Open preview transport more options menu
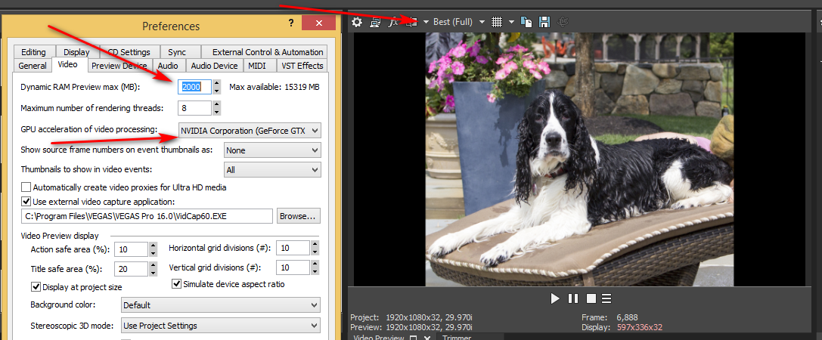This screenshot has height=340, width=822. [606, 298]
